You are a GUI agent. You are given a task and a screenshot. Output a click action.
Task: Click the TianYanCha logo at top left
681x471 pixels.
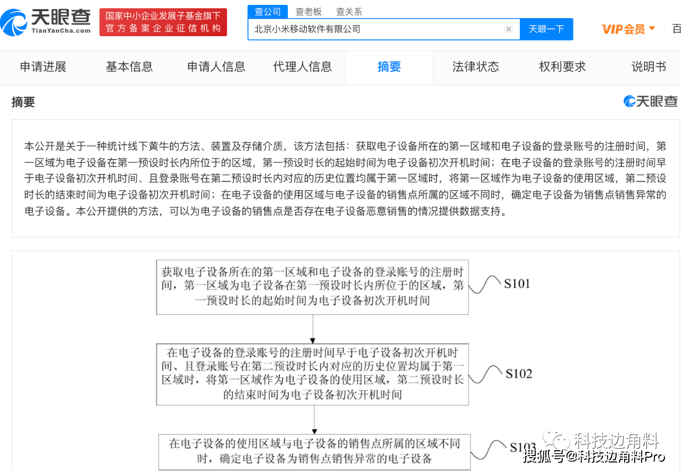point(45,22)
